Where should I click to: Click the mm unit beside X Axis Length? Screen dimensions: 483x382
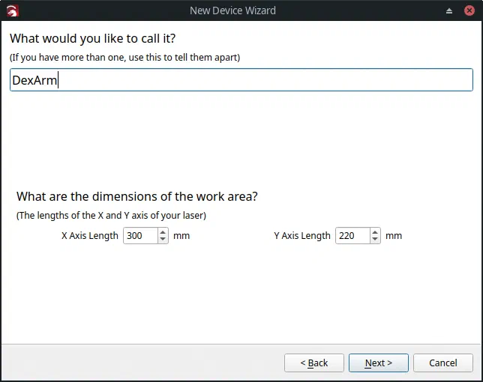181,236
